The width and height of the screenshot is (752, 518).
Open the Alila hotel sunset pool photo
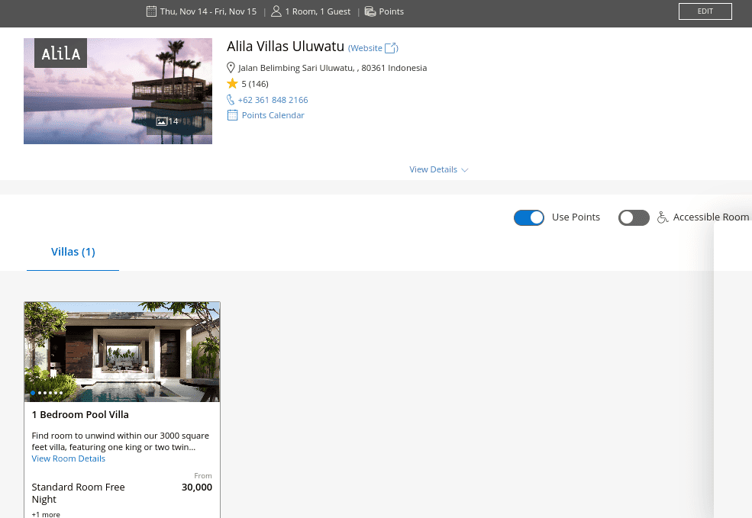pos(118,91)
